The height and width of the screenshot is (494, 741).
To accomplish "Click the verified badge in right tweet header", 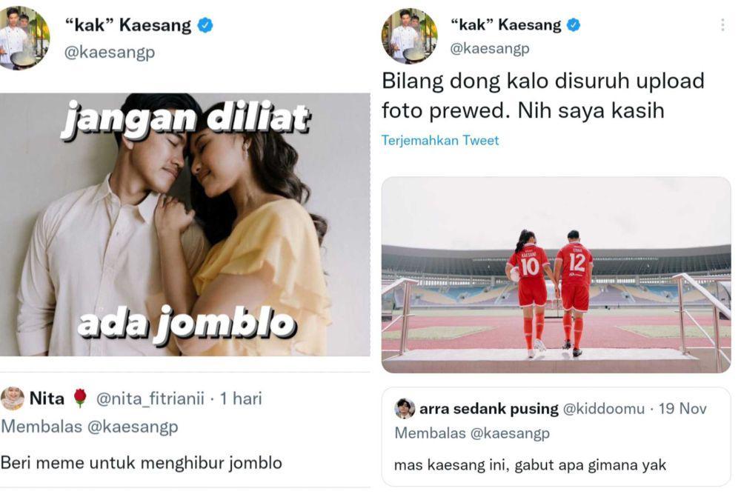I will tap(574, 24).
